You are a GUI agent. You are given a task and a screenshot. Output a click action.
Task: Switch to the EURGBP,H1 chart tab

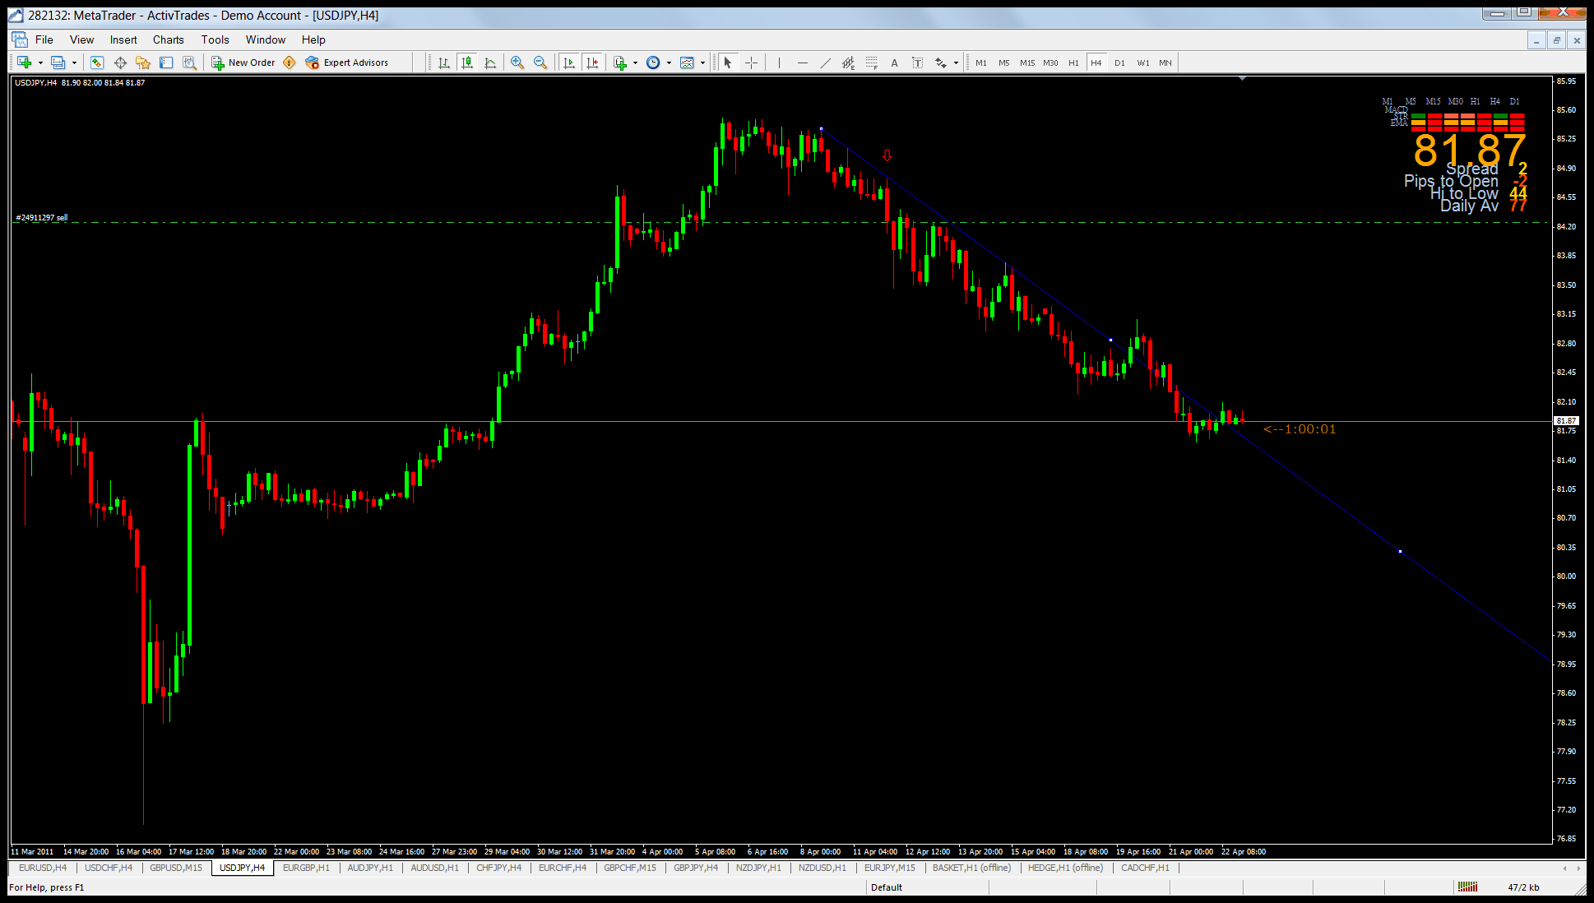(x=306, y=868)
